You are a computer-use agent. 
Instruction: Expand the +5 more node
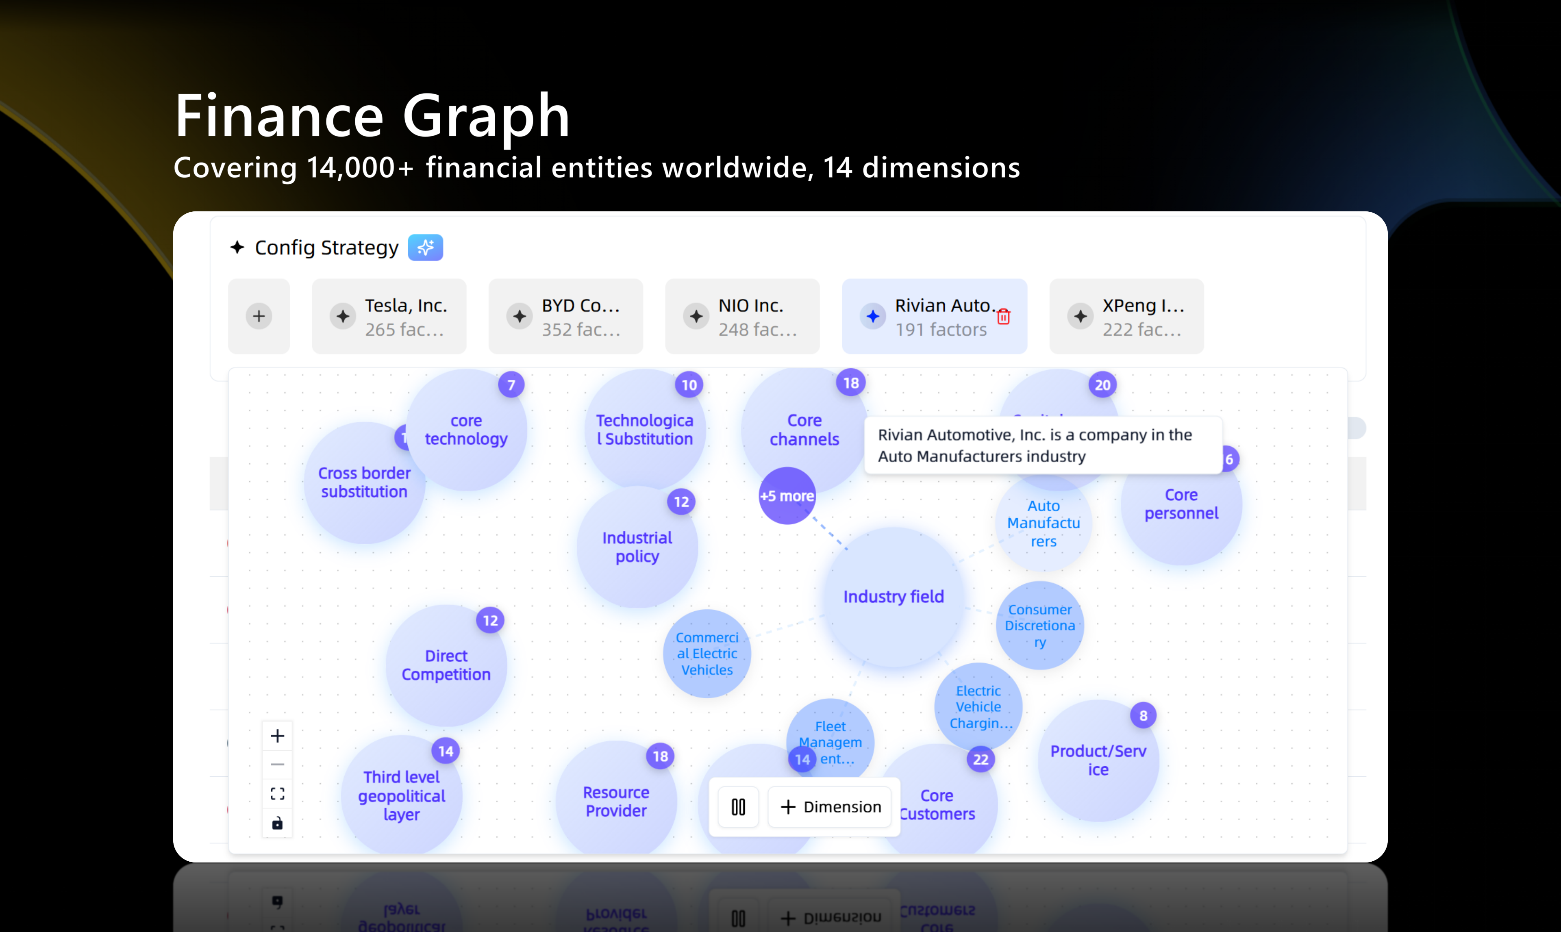787,495
